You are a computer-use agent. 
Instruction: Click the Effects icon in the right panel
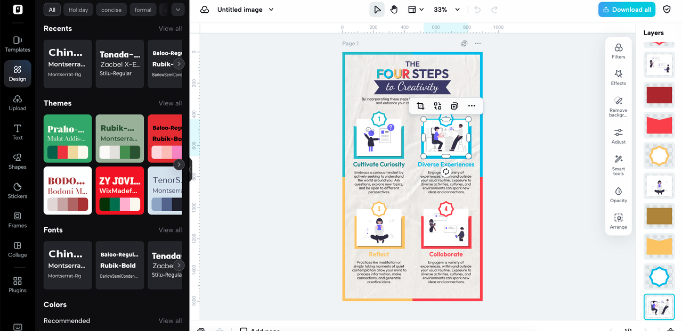pos(618,76)
